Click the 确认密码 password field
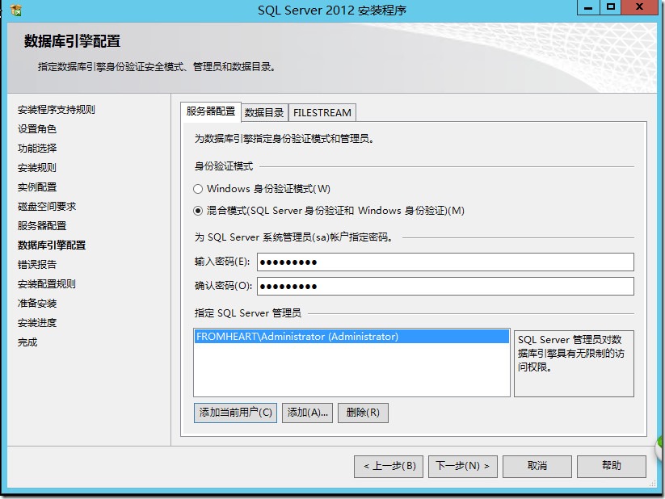The width and height of the screenshot is (665, 499). [x=445, y=286]
